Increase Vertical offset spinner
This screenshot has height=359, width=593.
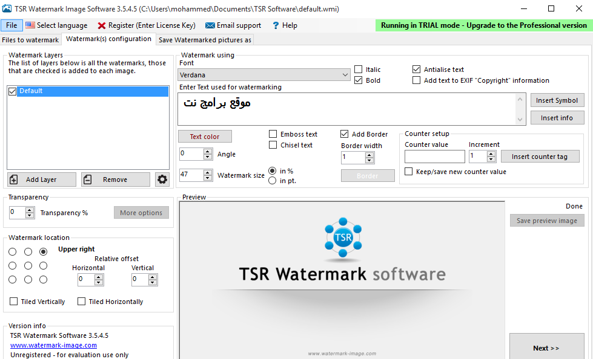coord(153,277)
